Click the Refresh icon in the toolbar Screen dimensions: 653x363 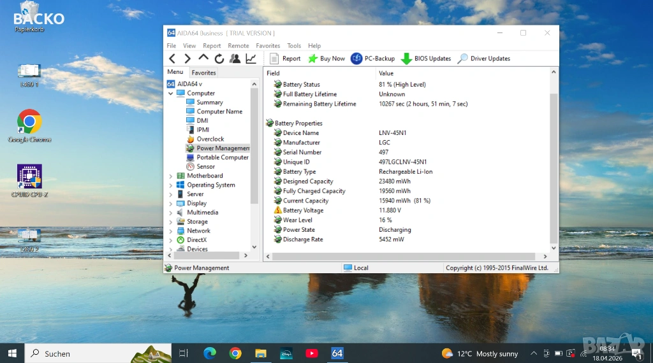click(219, 59)
